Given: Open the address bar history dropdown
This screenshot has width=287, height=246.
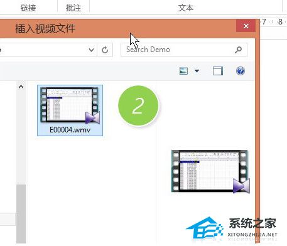Looking at the screenshot, I should point(91,50).
